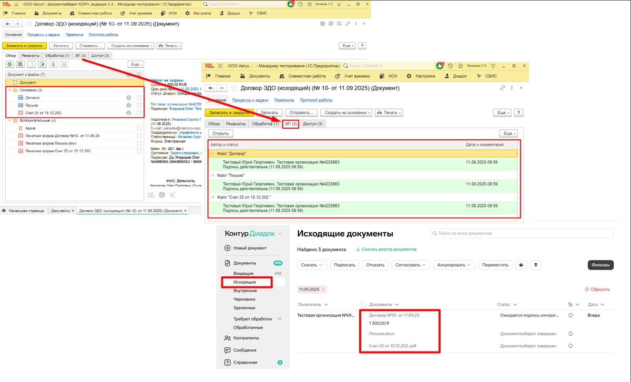
Task: Click the notifications bell in right 1C window
Action: pos(440,66)
